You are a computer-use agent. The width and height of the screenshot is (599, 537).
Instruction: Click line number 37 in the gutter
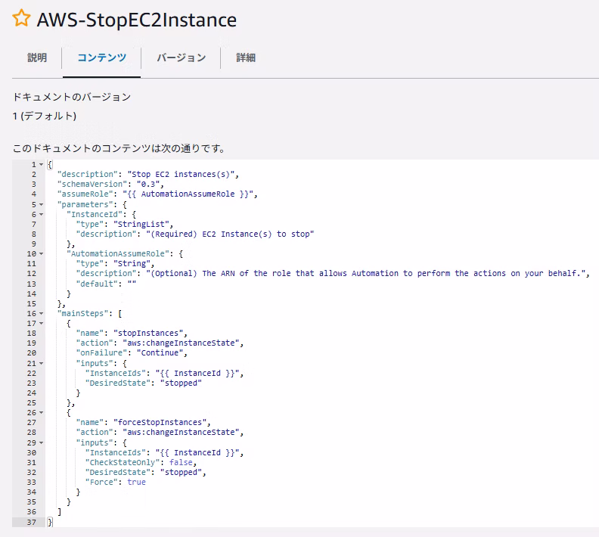[32, 522]
